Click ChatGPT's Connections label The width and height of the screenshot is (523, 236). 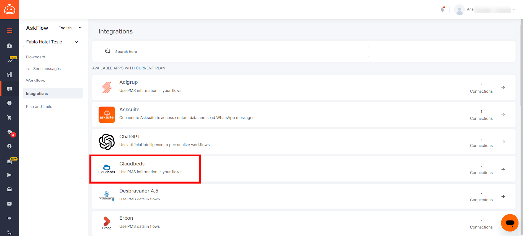(481, 146)
